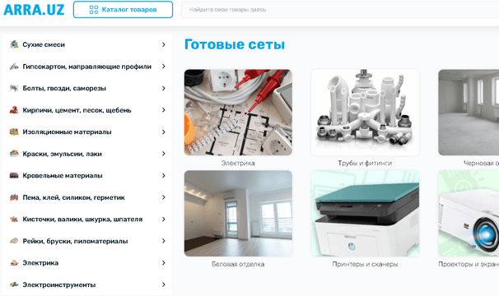Click the Принтеры и сканеры caption

(365, 264)
